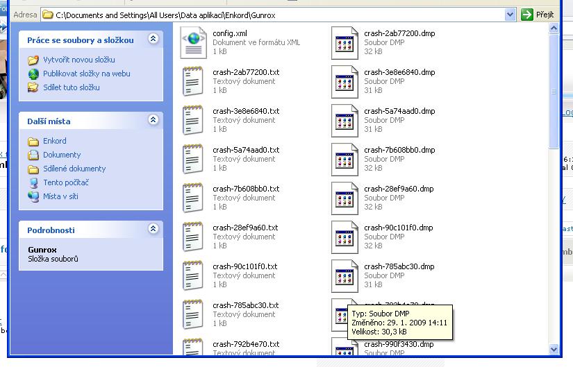
Task: Click the Přejít go button
Action: pyautogui.click(x=538, y=15)
